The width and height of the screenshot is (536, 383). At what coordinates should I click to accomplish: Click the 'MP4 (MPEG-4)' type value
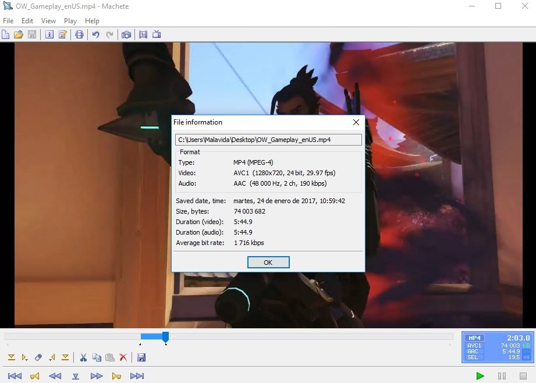253,162
